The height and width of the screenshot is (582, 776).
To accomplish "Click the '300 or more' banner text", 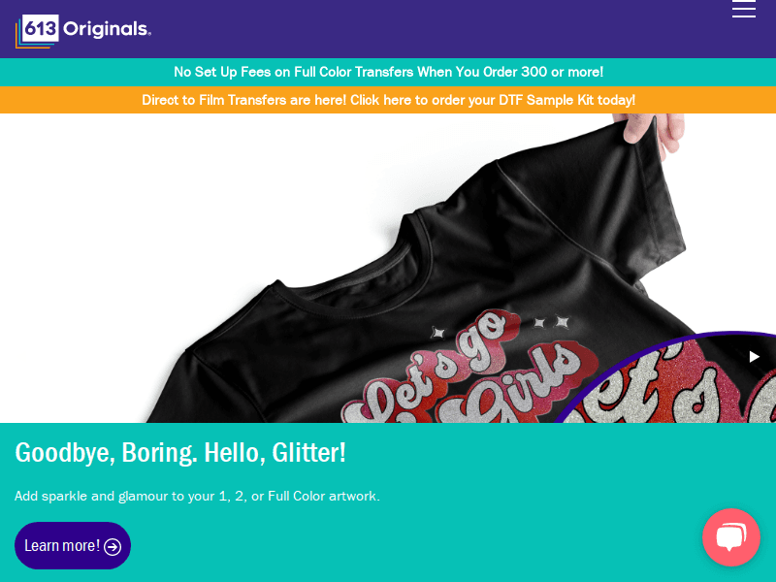I will pyautogui.click(x=563, y=72).
